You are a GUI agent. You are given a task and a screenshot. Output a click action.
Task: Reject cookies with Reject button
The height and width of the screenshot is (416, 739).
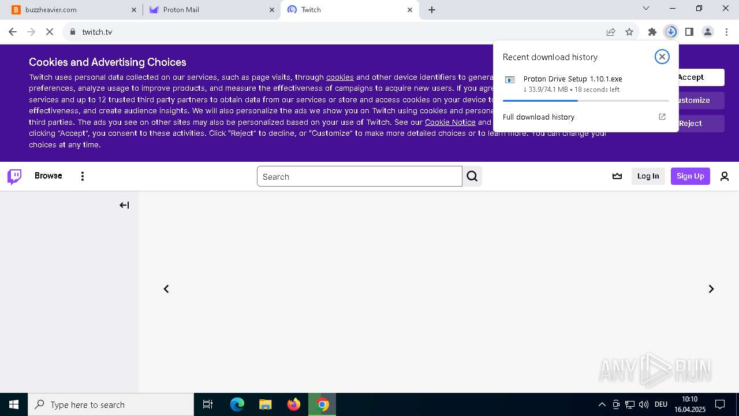(701, 124)
